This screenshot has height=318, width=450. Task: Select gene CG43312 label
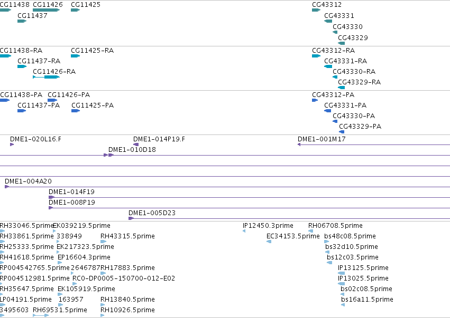click(x=327, y=5)
